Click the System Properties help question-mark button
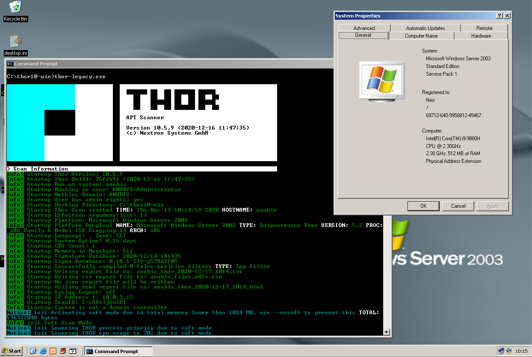Screen dimensions: 532x357 coord(499,16)
